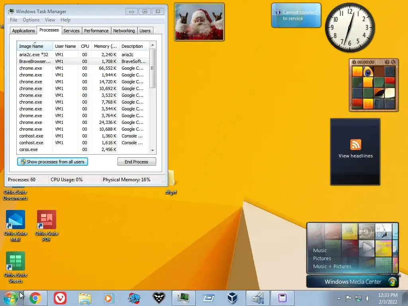The width and height of the screenshot is (408, 306).
Task: Switch to the Applications tab
Action: tap(24, 30)
